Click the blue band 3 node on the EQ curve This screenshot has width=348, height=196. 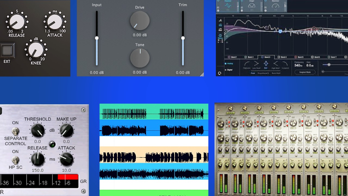pos(280,31)
